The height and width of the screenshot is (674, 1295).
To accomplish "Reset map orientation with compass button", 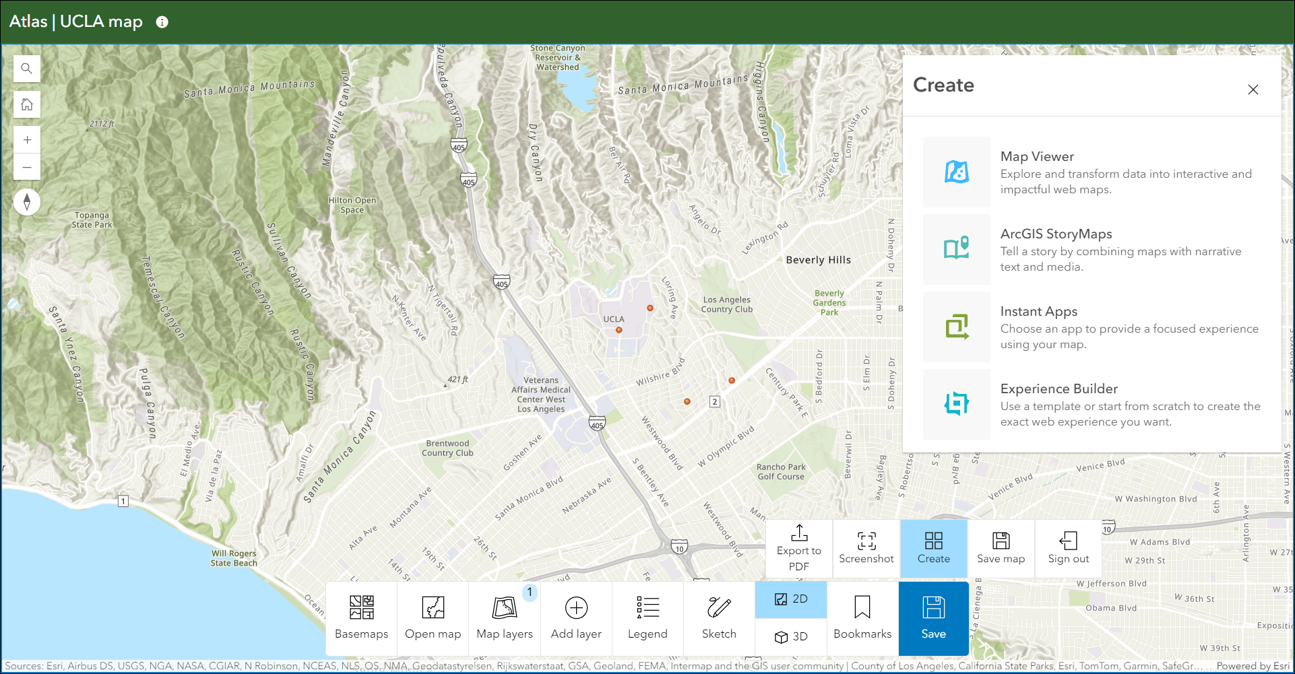I will point(27,201).
